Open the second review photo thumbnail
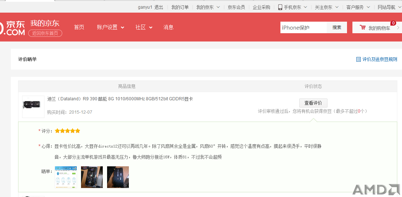The height and width of the screenshot is (197, 402). coord(92,177)
